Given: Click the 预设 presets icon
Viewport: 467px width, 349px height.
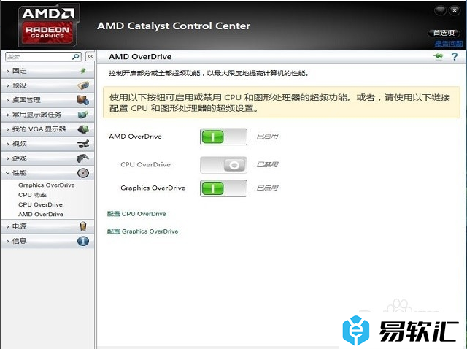Looking at the screenshot, I should pos(83,85).
